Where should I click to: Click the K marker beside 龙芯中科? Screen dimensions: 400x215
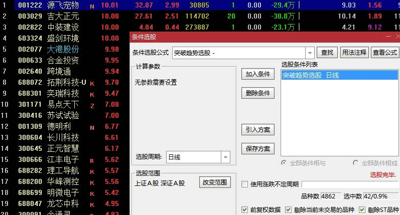coord(92,205)
